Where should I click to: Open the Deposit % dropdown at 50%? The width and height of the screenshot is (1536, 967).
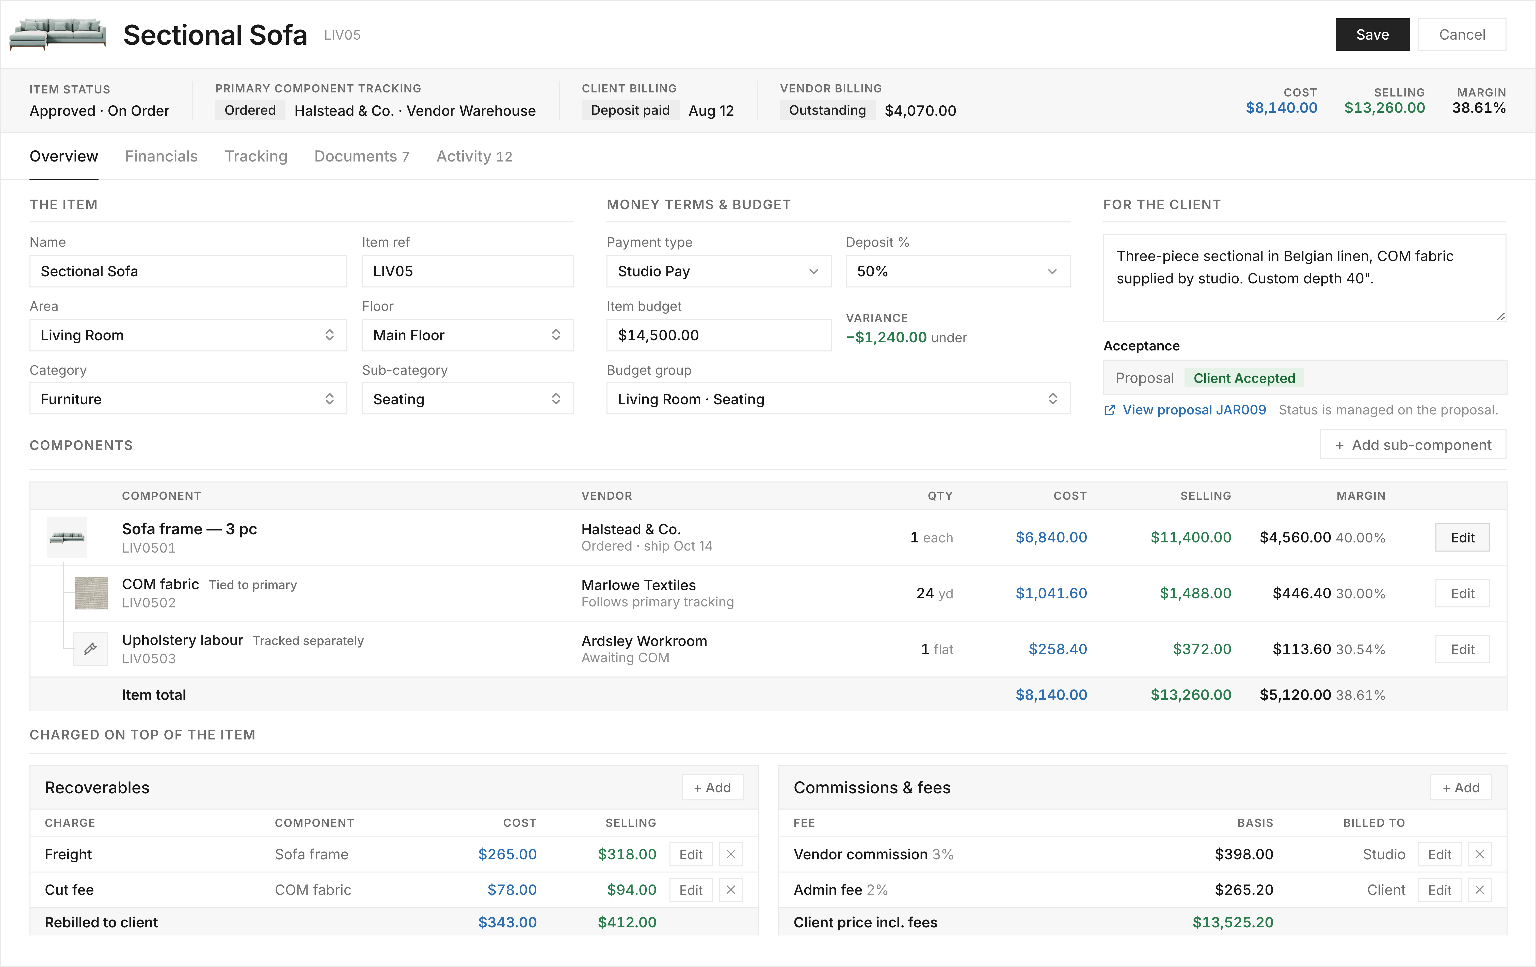(x=958, y=271)
